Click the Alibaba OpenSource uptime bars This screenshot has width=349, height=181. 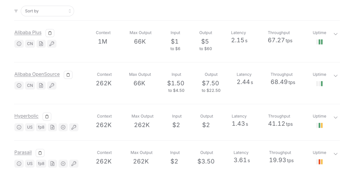click(x=319, y=84)
